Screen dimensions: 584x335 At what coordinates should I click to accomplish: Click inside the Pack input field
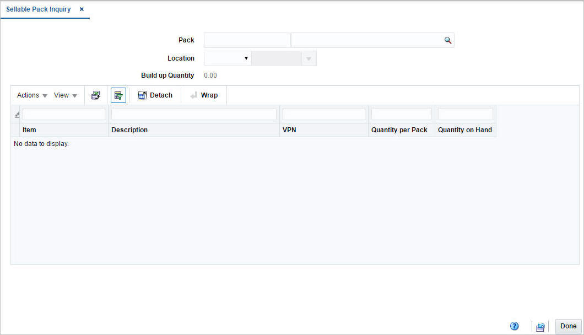point(246,40)
